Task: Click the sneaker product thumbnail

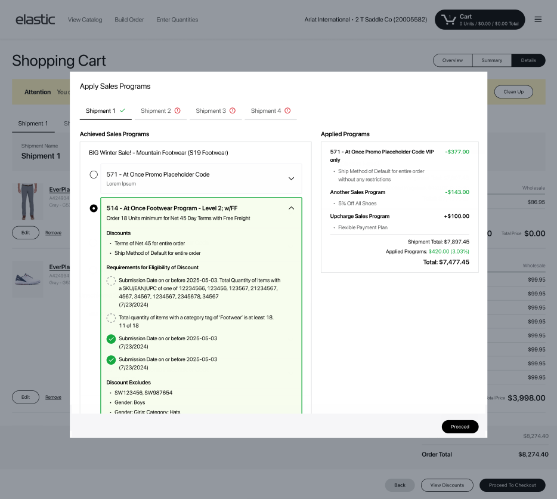Action: pos(27,279)
